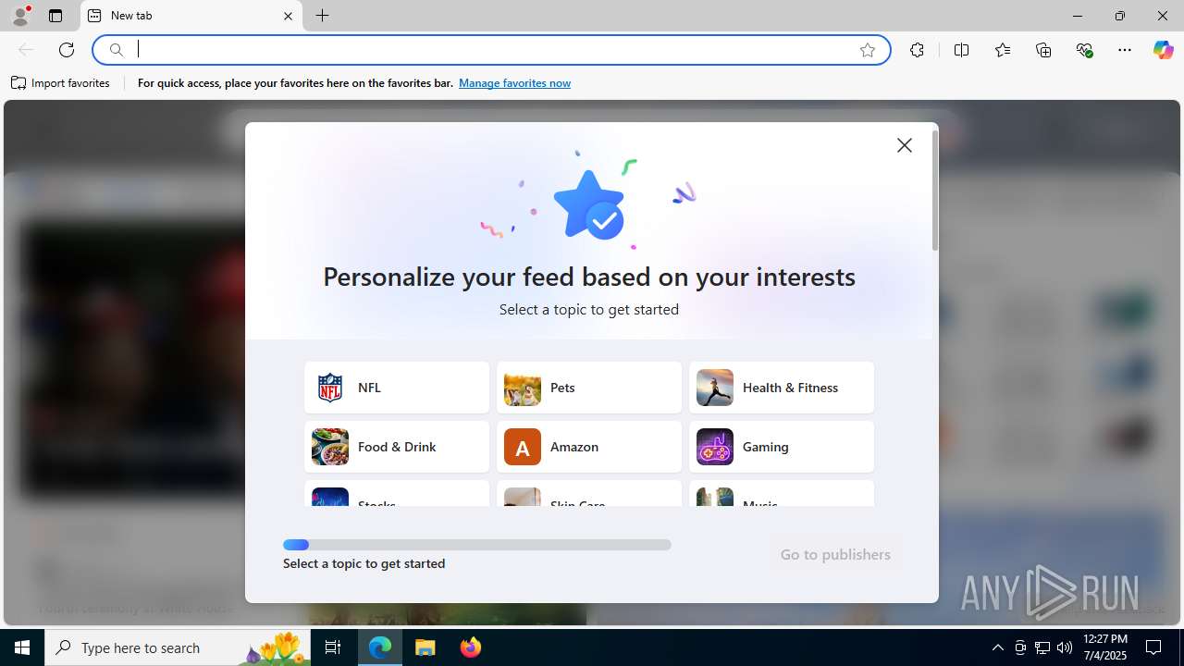Open the Favorites panel
Image resolution: width=1184 pixels, height=666 pixels.
pyautogui.click(x=1002, y=50)
